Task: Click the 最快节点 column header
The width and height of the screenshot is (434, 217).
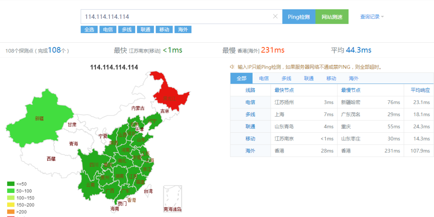Action: point(304,90)
